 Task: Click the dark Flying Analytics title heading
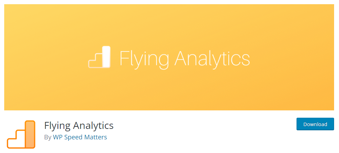pos(79,125)
